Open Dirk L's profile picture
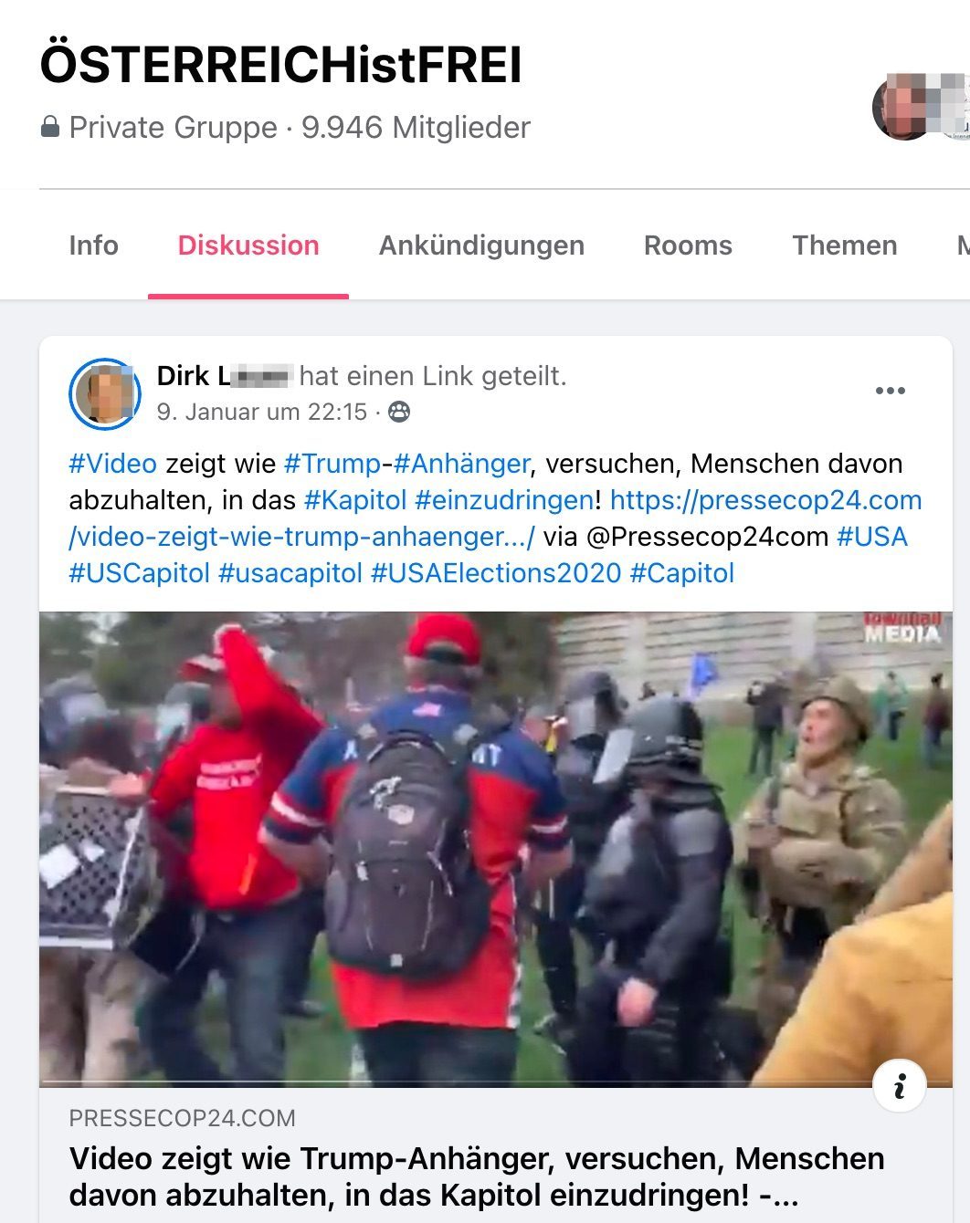 click(105, 393)
